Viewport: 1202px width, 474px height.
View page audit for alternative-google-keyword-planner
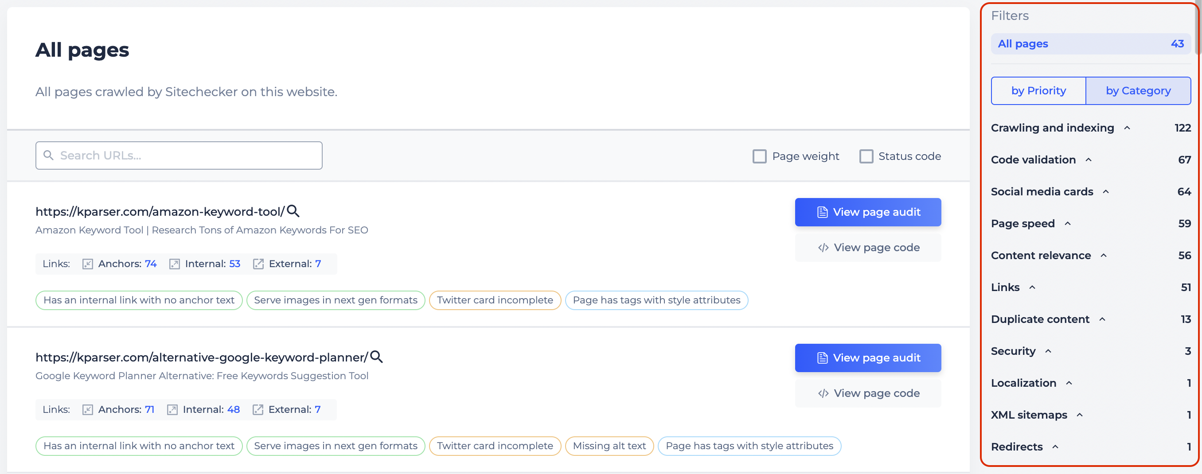868,358
